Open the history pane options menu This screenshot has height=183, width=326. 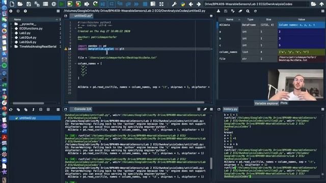point(322,109)
